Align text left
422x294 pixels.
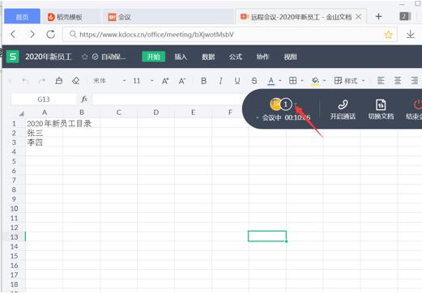click(381, 80)
